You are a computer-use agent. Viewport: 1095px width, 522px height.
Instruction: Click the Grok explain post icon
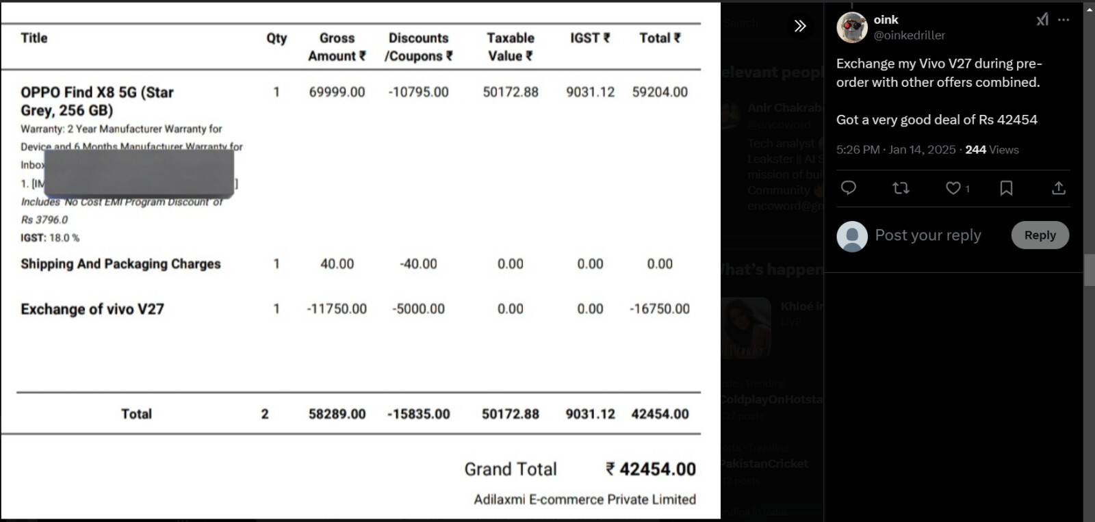point(1042,20)
